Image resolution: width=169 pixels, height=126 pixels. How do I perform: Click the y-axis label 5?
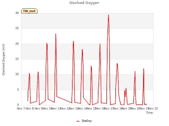point(18,90)
